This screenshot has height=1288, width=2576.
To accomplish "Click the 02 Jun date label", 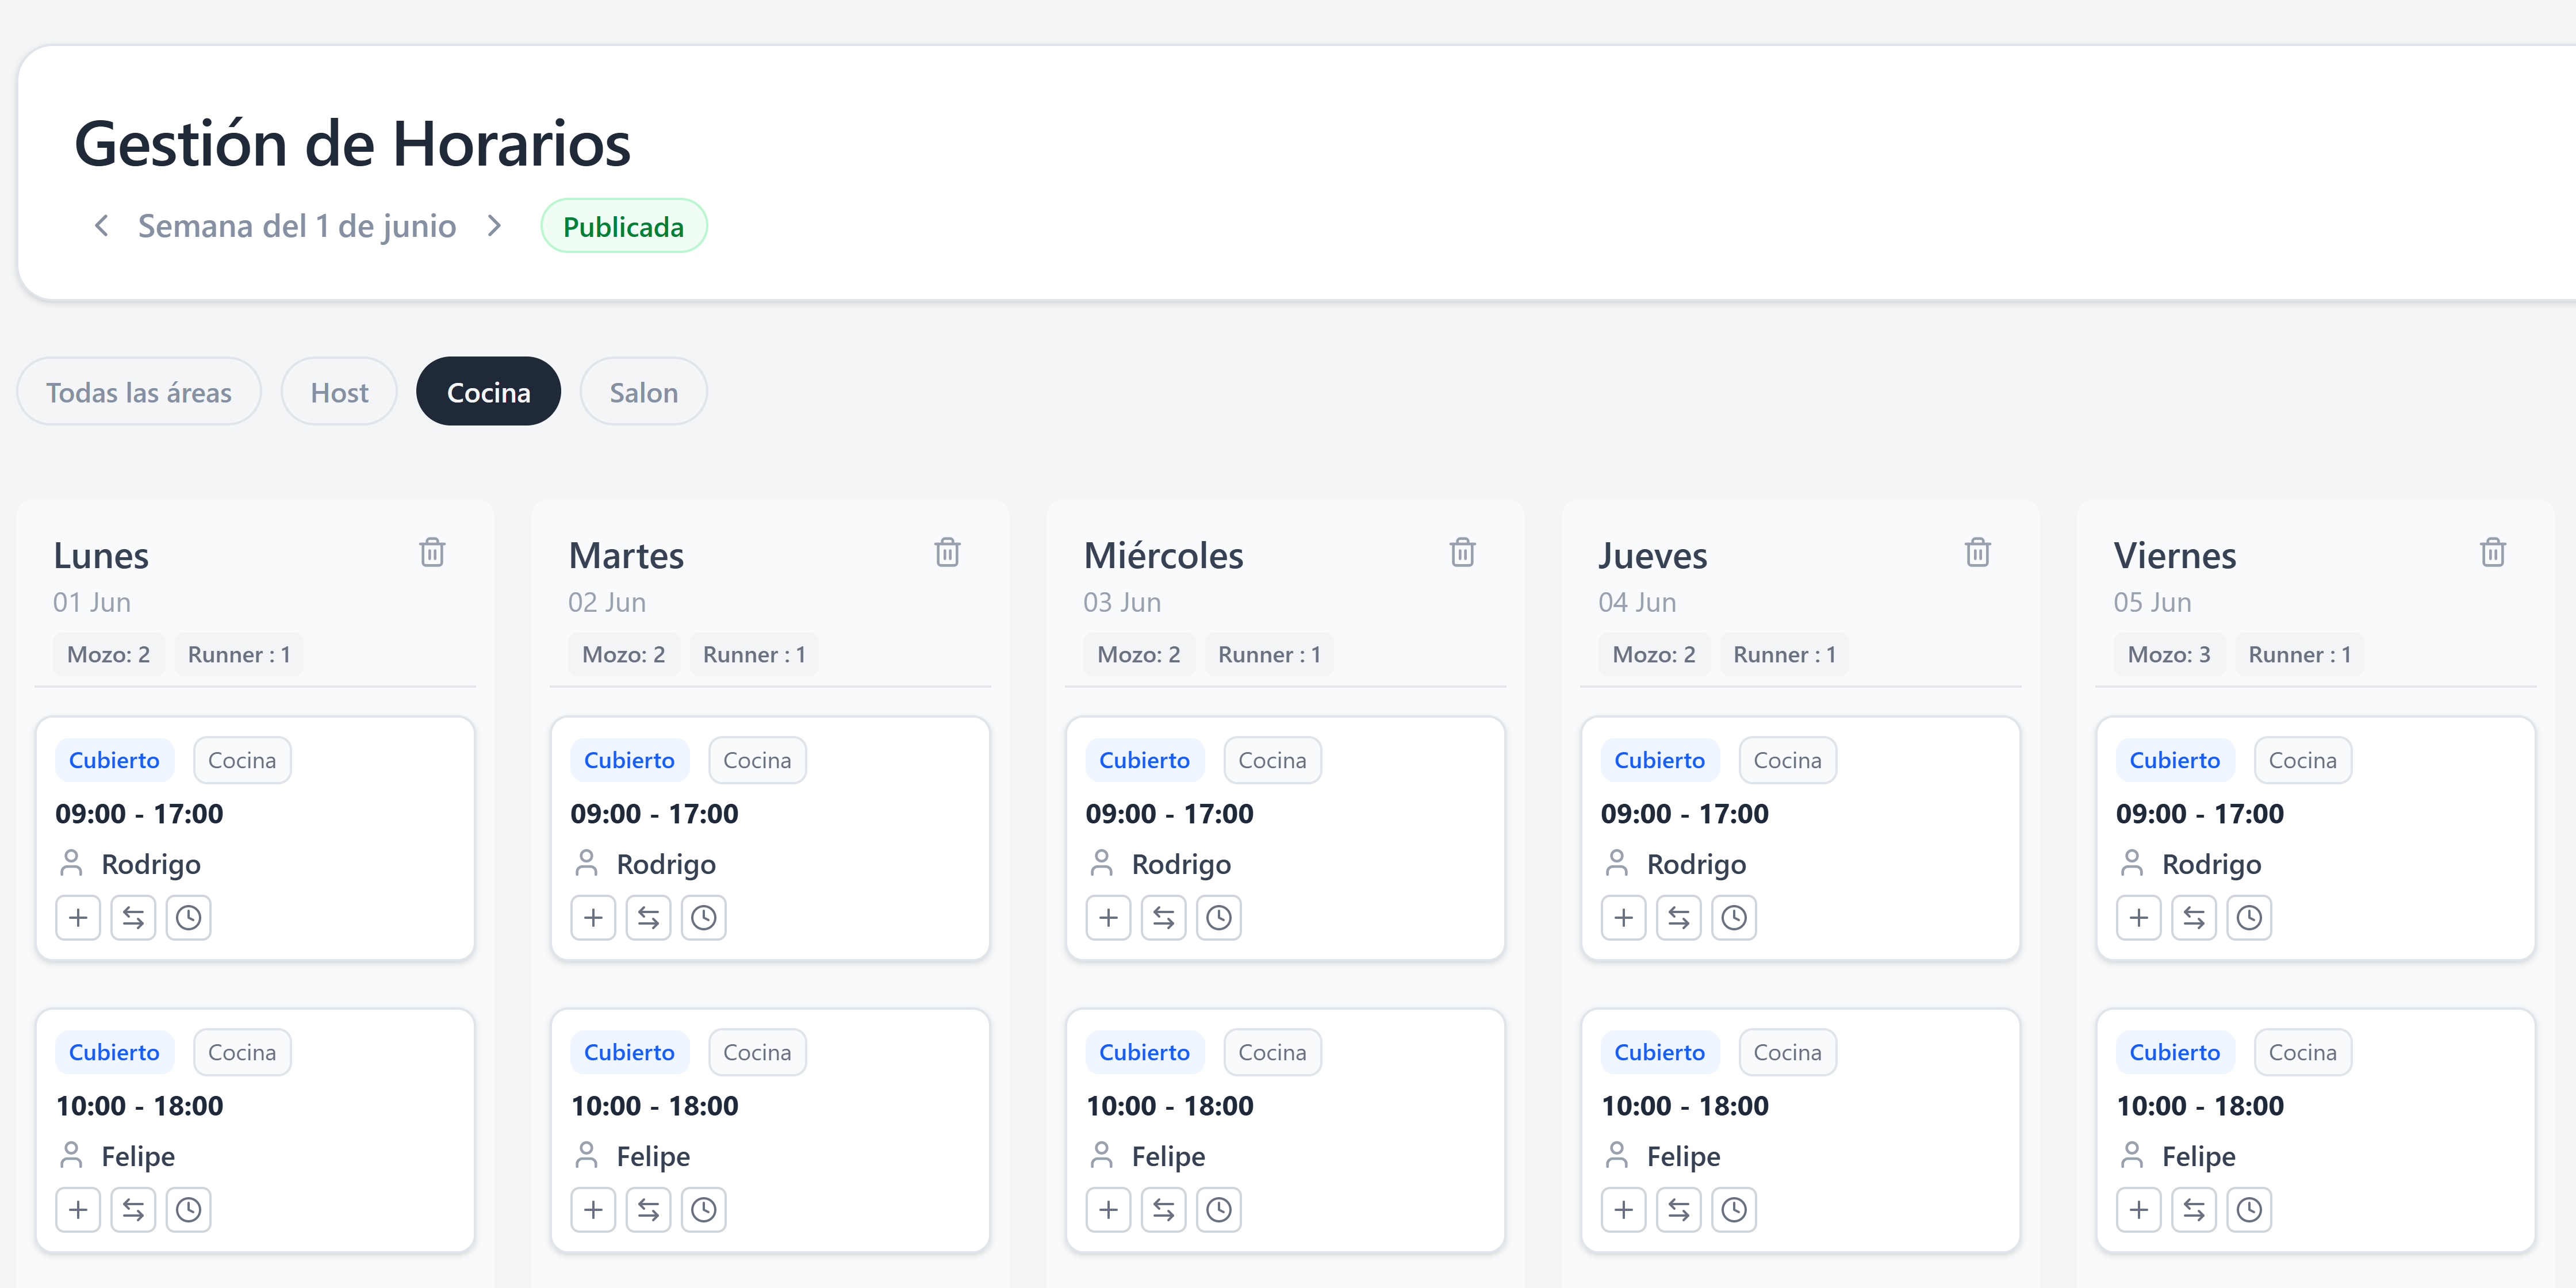I will point(607,602).
